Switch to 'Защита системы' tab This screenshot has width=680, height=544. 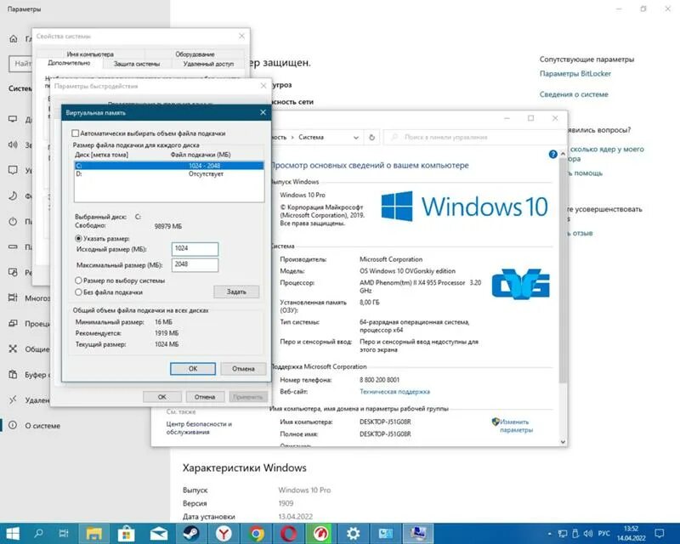point(137,64)
